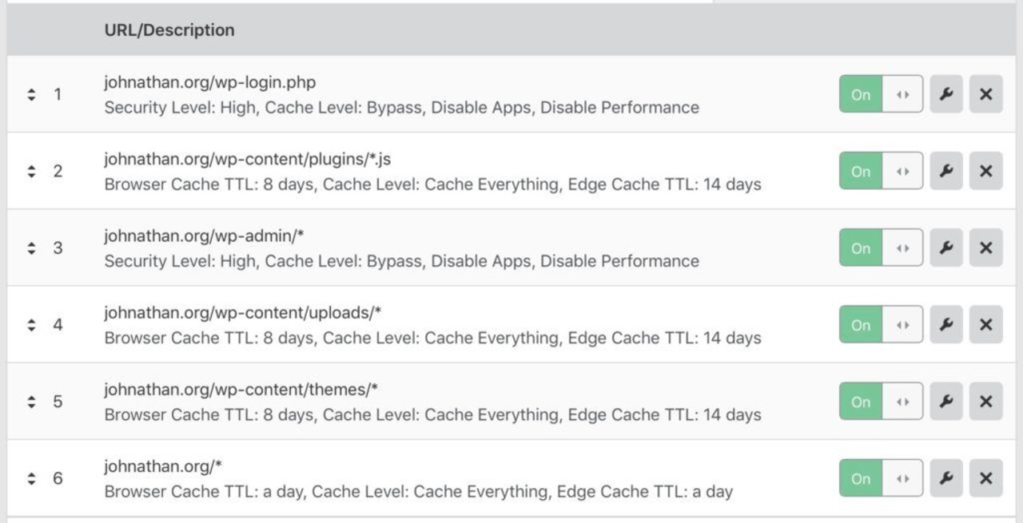Screen dimensions: 1023x523
Task: Edit the wp-admin/* rule via wrench
Action: tap(946, 248)
